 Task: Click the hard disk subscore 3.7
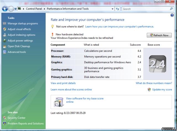[139, 77]
